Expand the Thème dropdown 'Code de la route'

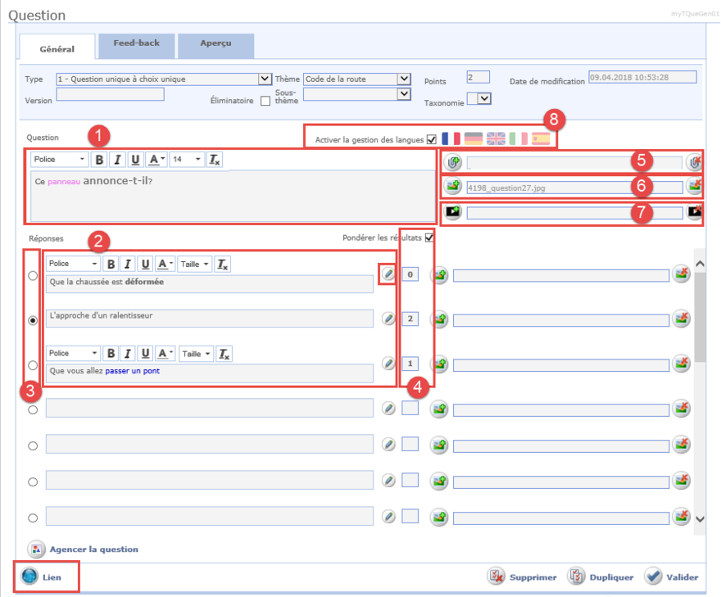pos(403,79)
